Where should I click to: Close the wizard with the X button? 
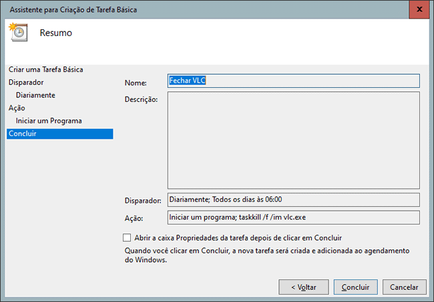tap(417, 10)
